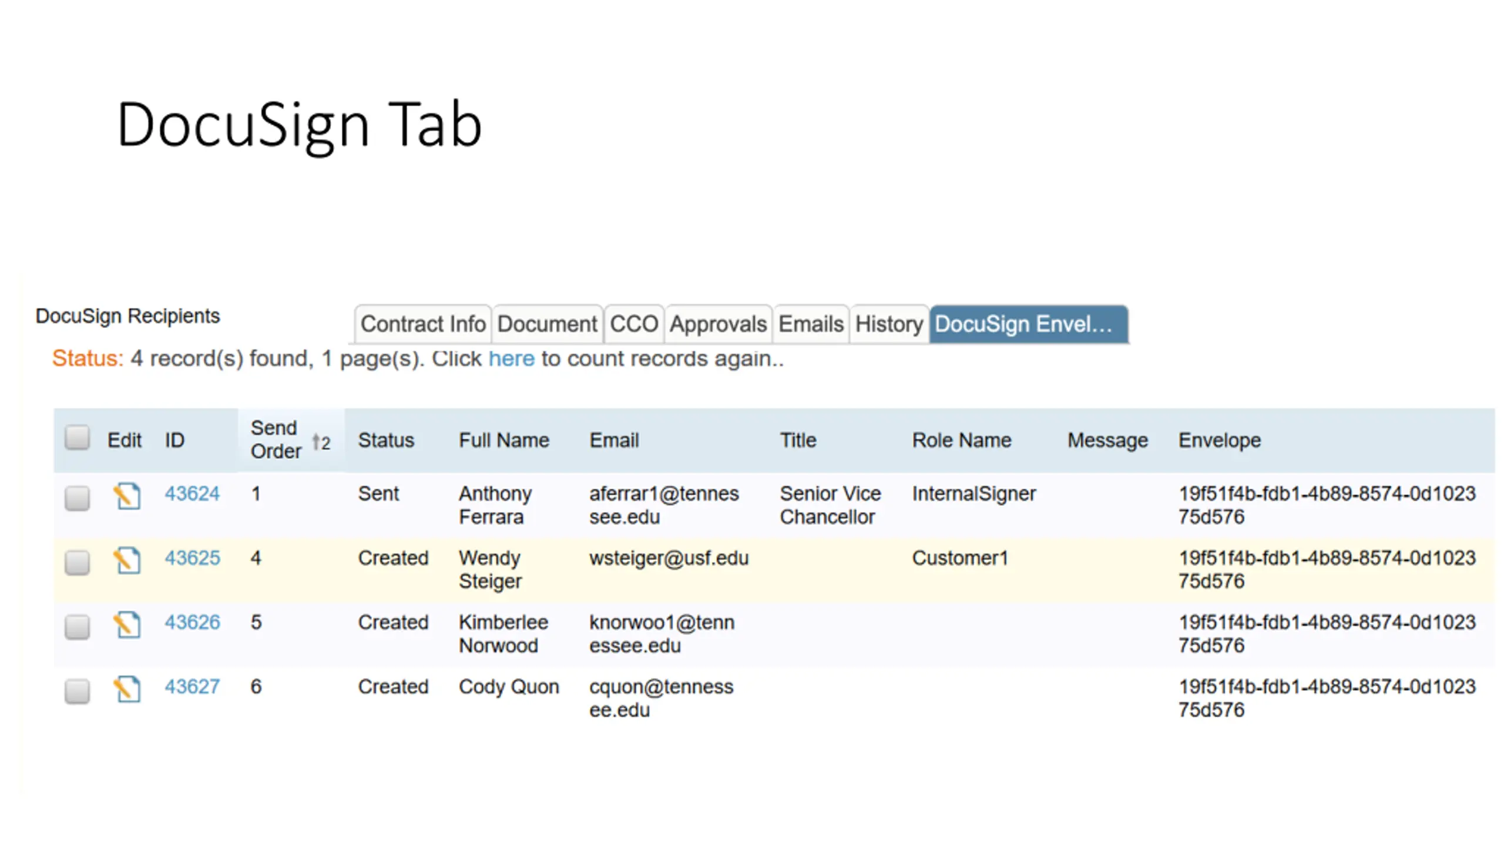Select 'Created' status in Wendy Steiger row
Viewport: 1504px width, 846px height.
(x=393, y=558)
